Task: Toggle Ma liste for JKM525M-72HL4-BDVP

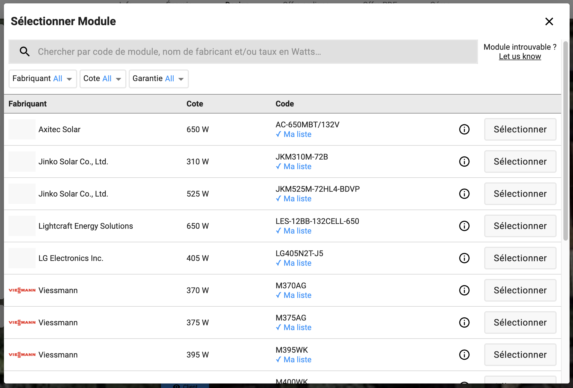Action: 294,199
